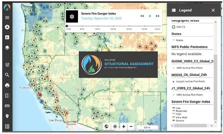Fast forward the fire danger timeline
Image resolution: width=223 pixels, height=134 pixels.
click(158, 16)
